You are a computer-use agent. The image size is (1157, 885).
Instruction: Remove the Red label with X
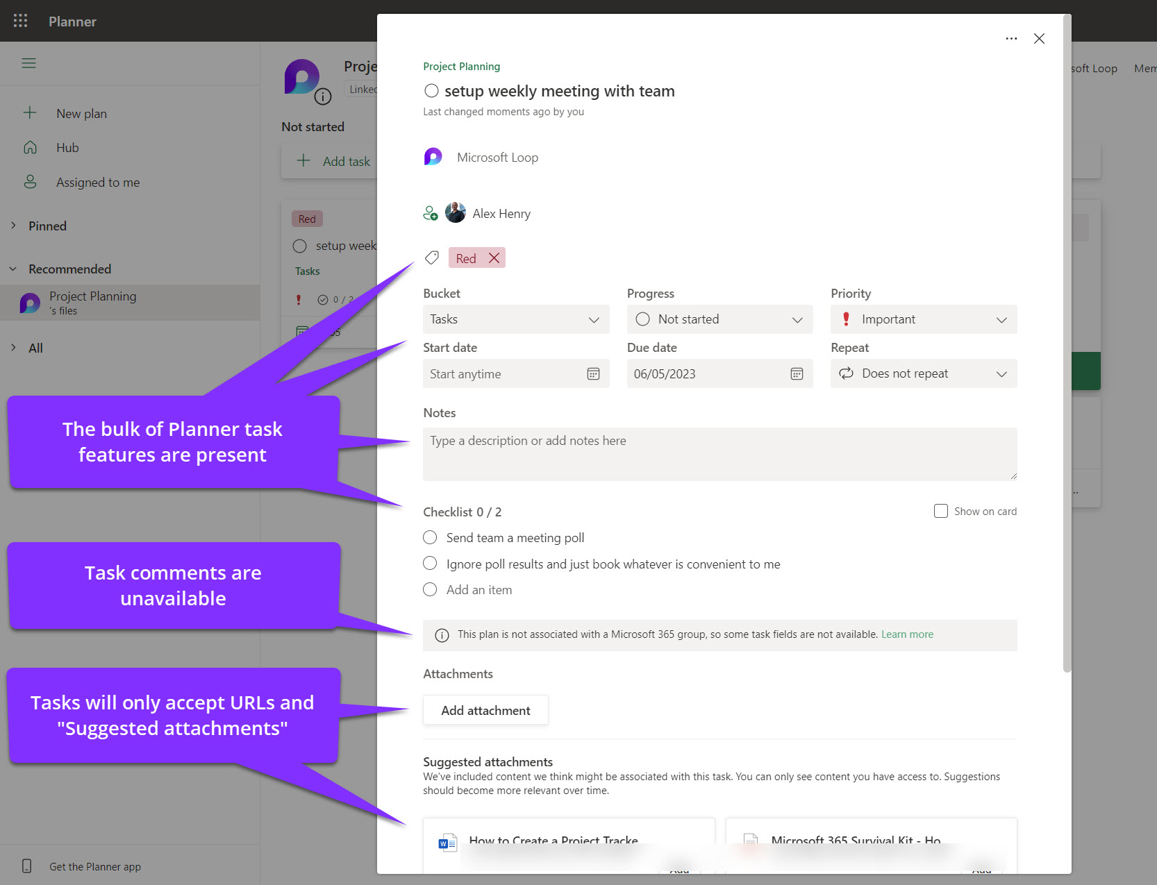tap(494, 258)
